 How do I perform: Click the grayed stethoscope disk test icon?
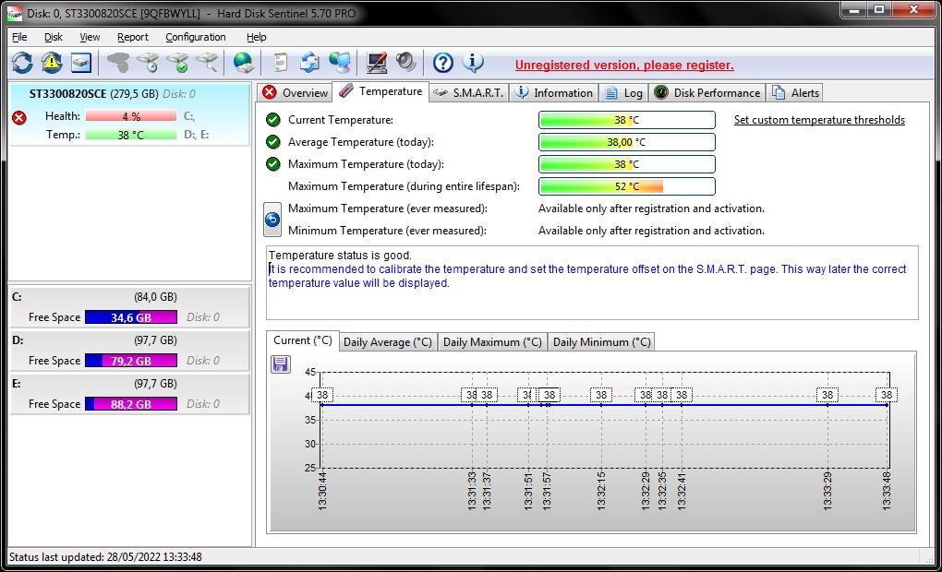point(118,63)
